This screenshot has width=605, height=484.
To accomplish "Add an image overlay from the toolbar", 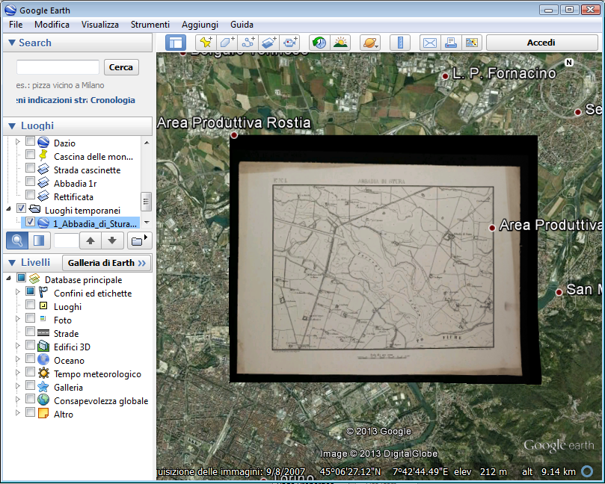I will click(269, 43).
